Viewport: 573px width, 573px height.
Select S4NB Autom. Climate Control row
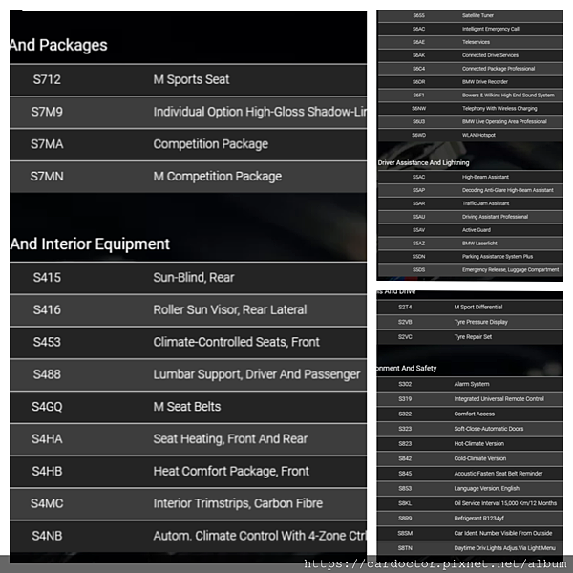pyautogui.click(x=188, y=536)
